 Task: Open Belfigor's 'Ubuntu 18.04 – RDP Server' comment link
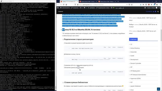[x=143, y=26]
